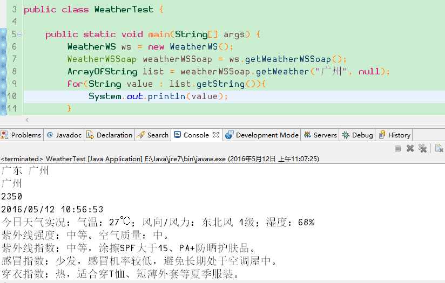445x283 pixels.
Task: Click line number 10 in the gutter
Action: pos(12,96)
